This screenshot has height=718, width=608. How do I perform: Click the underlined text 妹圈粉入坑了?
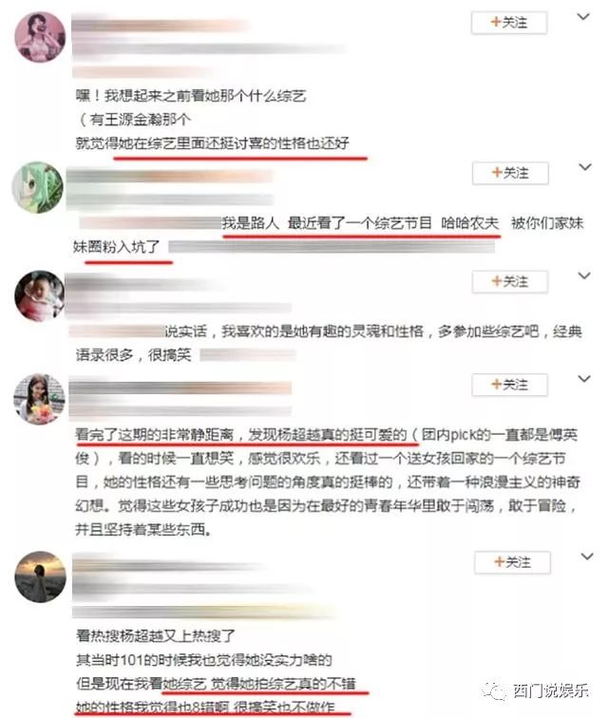[117, 247]
